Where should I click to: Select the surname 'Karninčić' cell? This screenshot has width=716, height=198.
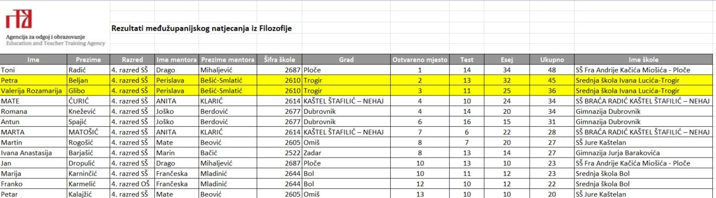[88, 173]
